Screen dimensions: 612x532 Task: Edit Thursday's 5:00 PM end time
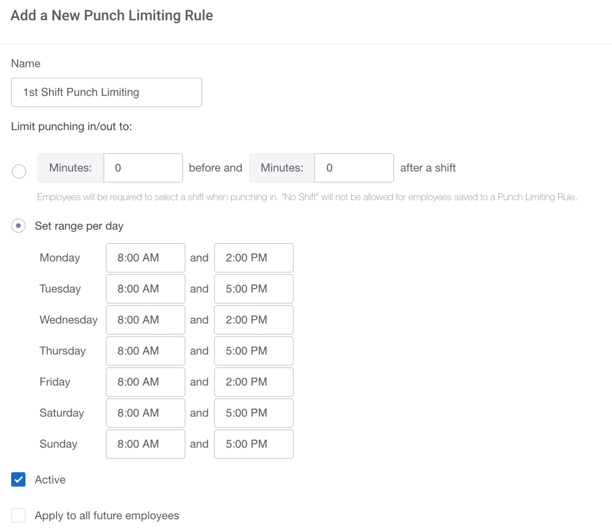pos(253,351)
